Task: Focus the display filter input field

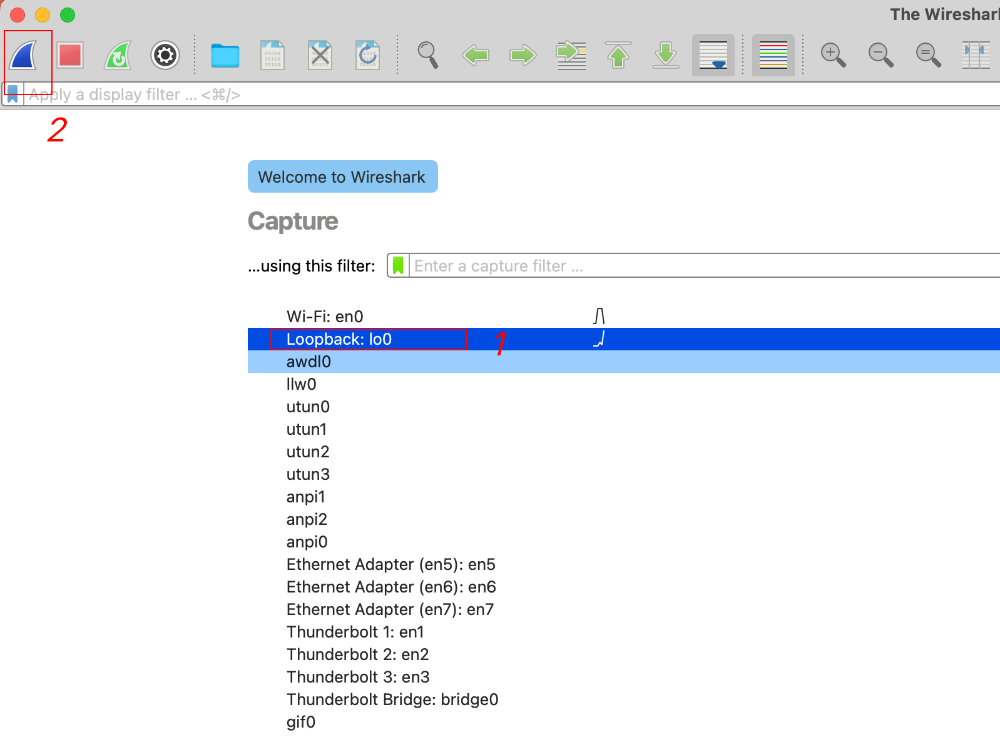Action: click(x=512, y=94)
